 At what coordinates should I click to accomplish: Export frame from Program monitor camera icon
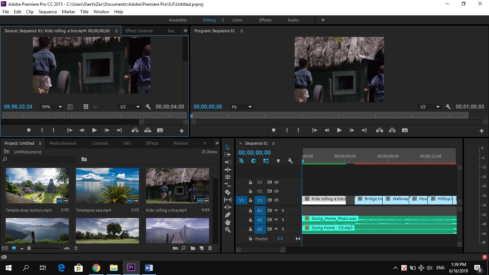405,130
